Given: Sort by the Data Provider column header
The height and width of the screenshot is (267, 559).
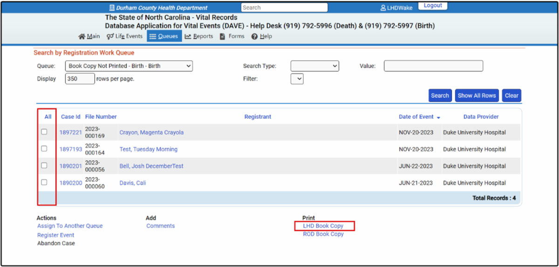Looking at the screenshot, I should click(481, 117).
